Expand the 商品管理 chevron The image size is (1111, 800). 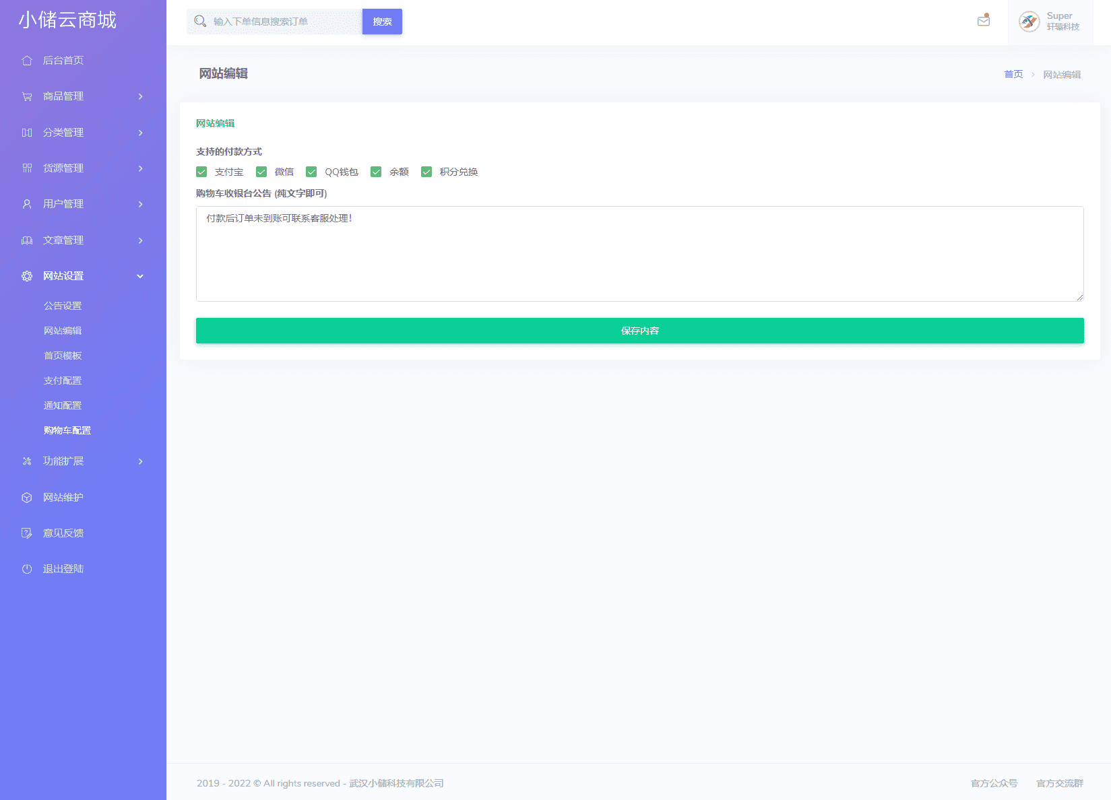[140, 96]
